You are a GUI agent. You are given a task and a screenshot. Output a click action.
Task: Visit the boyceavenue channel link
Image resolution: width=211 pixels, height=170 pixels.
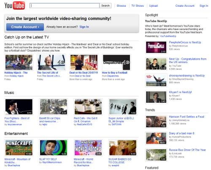point(15,124)
